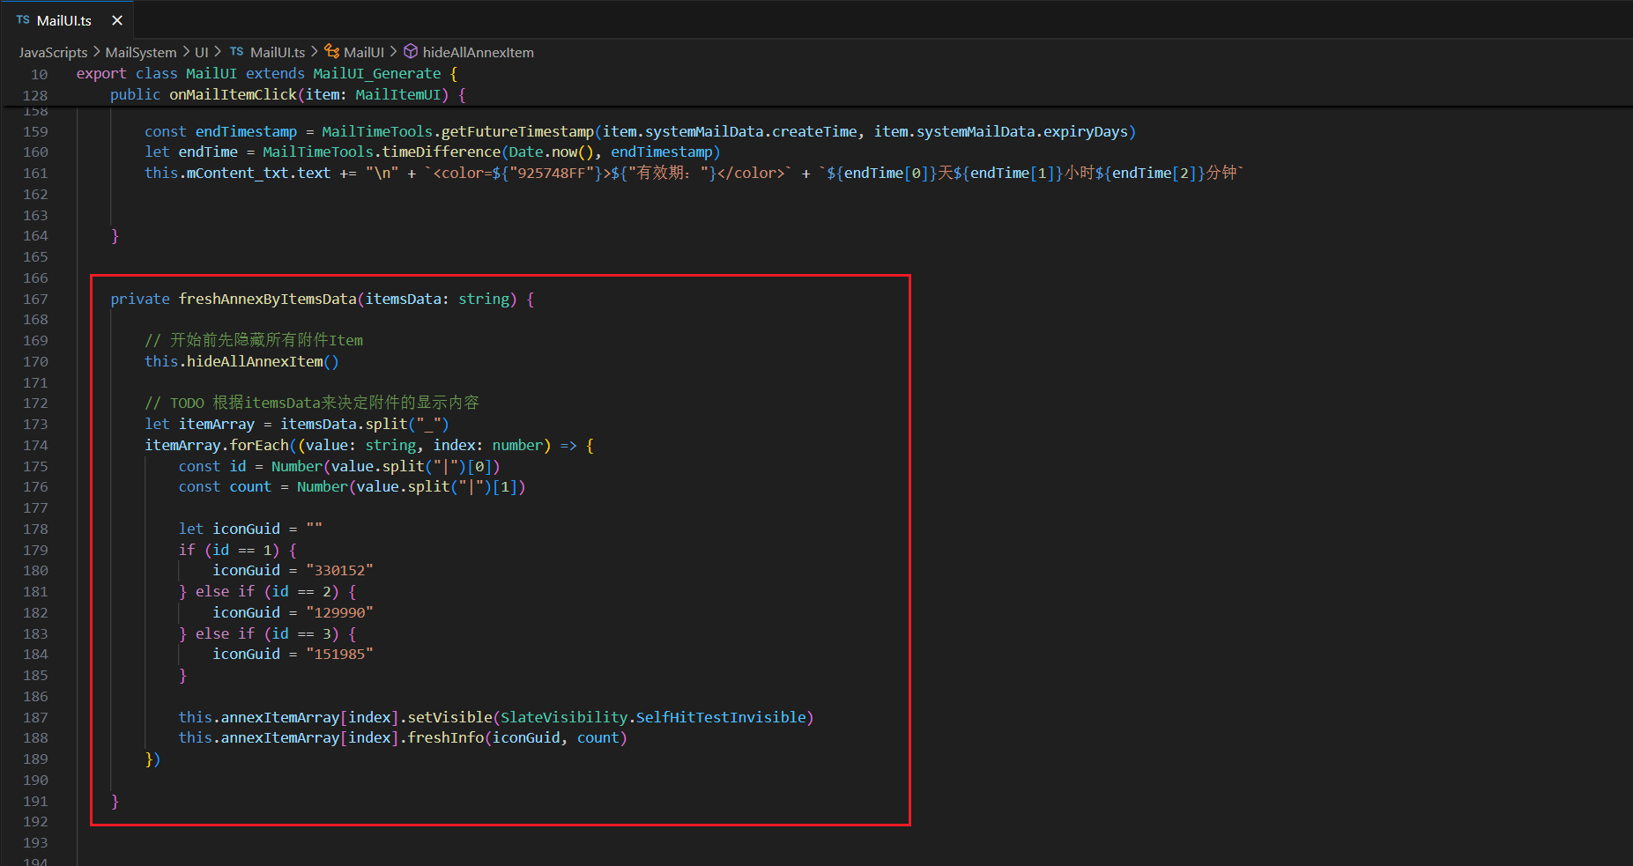Click the 'freshAnnexByItemsData' method name

pos(267,299)
